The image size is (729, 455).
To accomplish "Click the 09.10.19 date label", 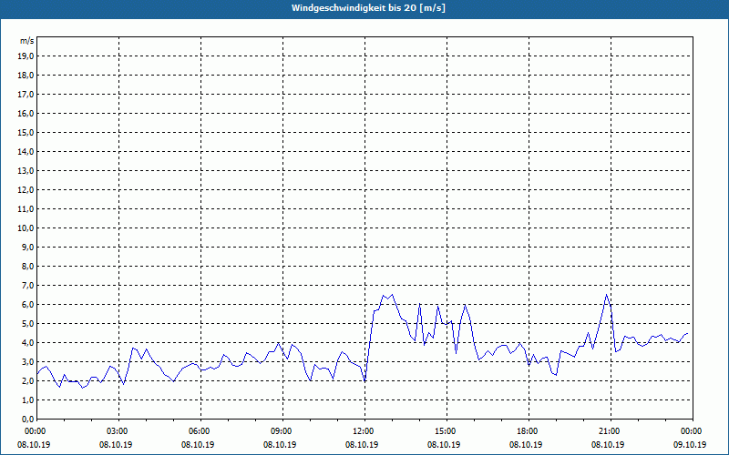I will (x=690, y=444).
